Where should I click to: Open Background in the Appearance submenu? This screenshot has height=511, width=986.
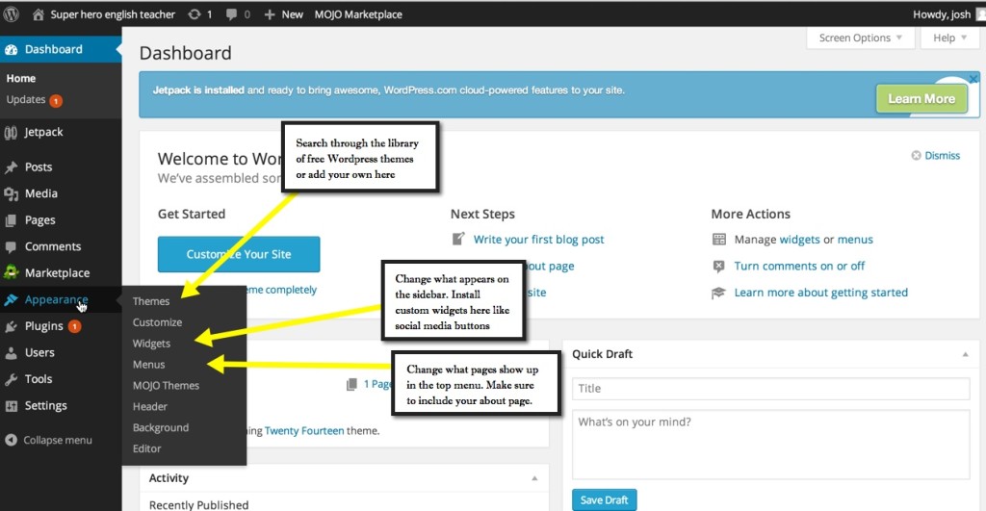click(161, 427)
